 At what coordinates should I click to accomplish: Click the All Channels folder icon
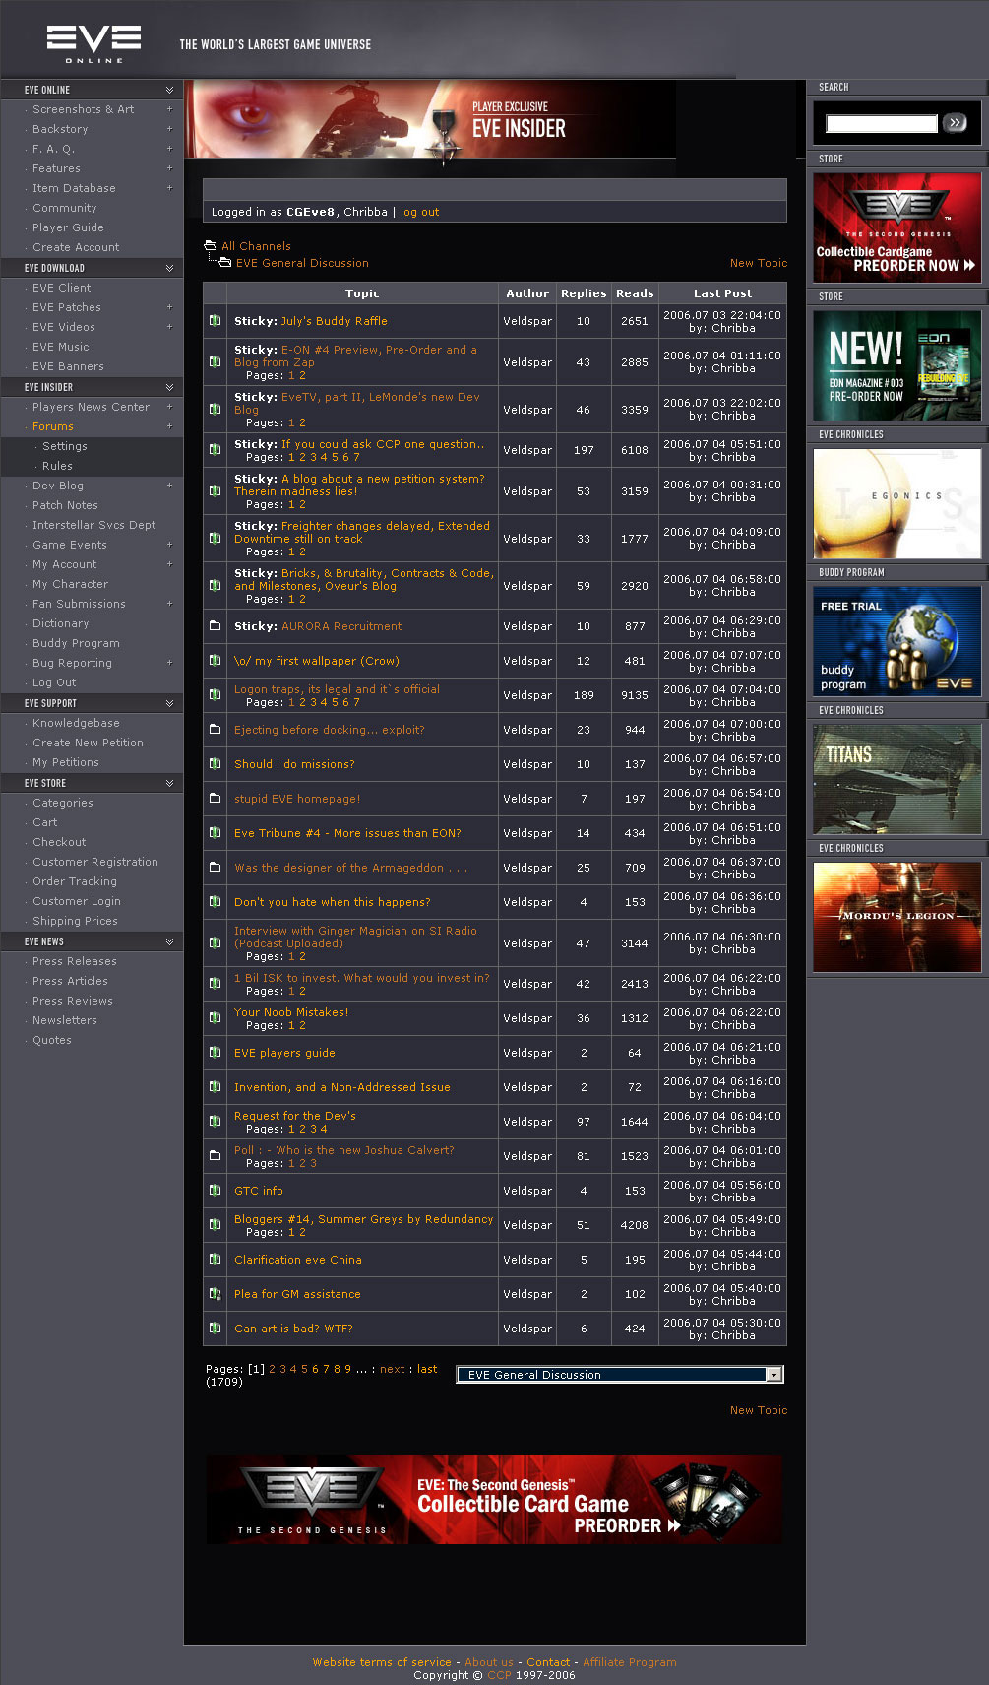[210, 246]
